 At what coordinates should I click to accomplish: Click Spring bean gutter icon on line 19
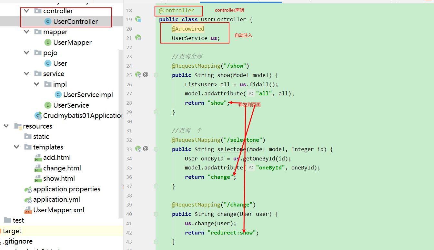(138, 19)
